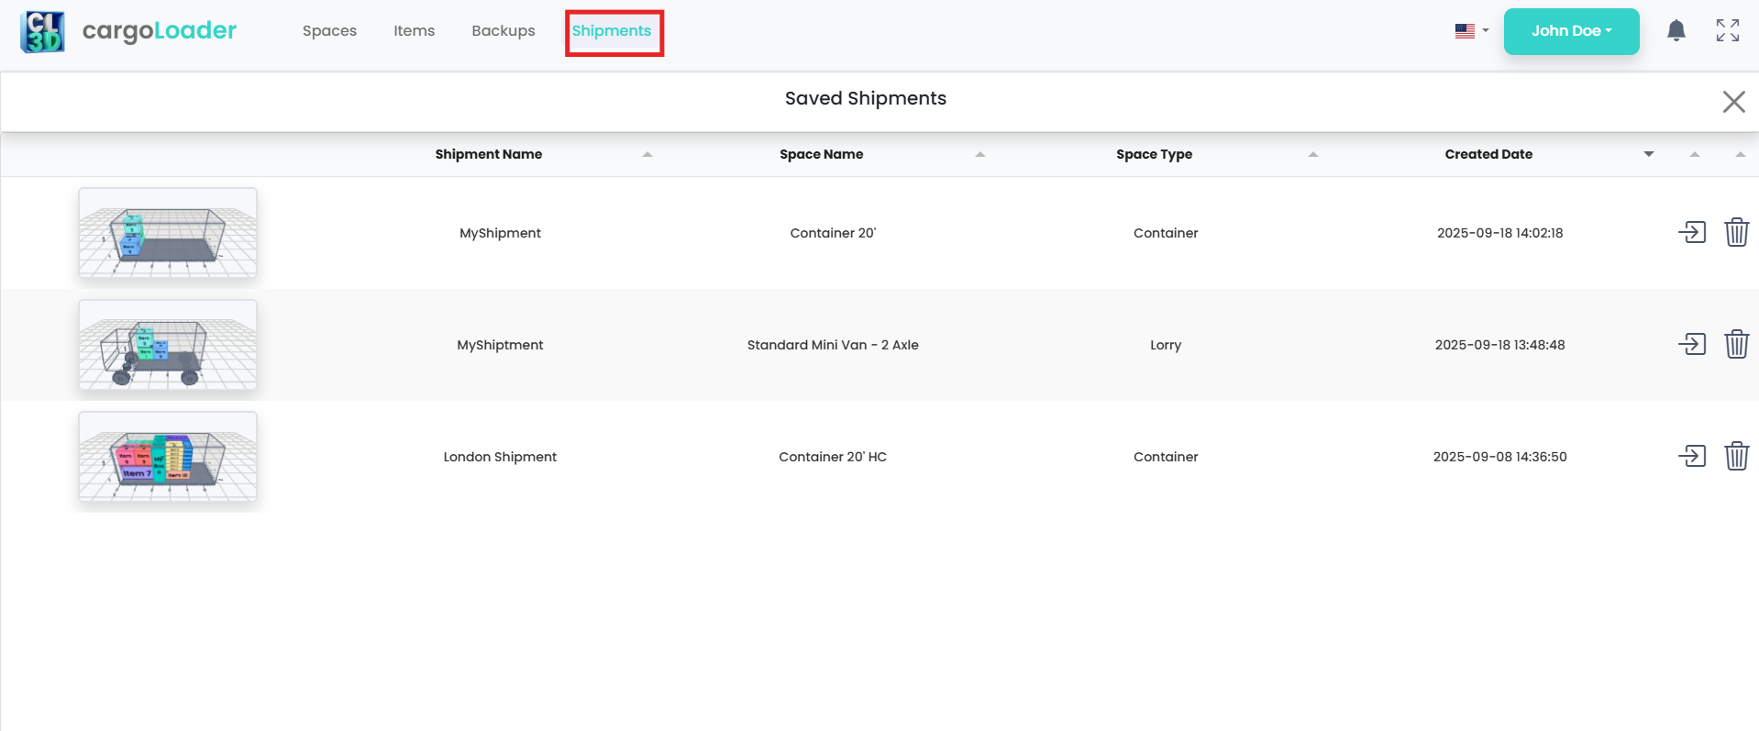Load the MyShipment shipment

click(x=1691, y=232)
